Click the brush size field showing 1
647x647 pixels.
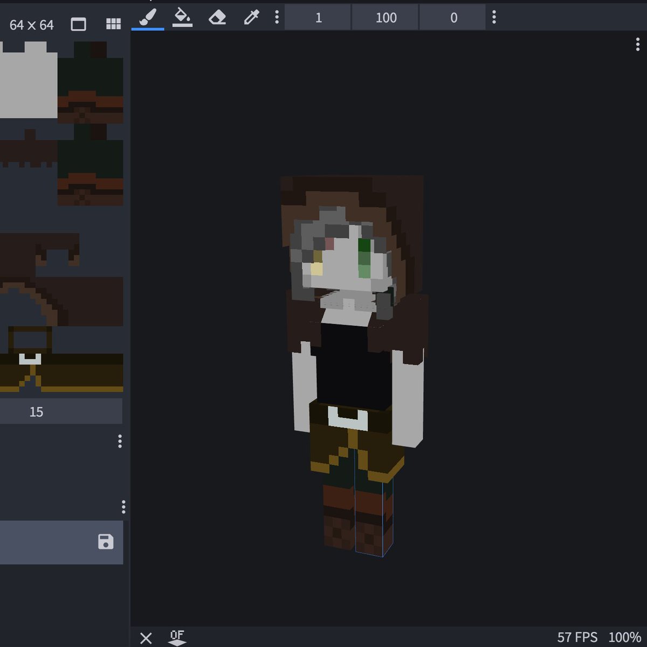click(318, 18)
